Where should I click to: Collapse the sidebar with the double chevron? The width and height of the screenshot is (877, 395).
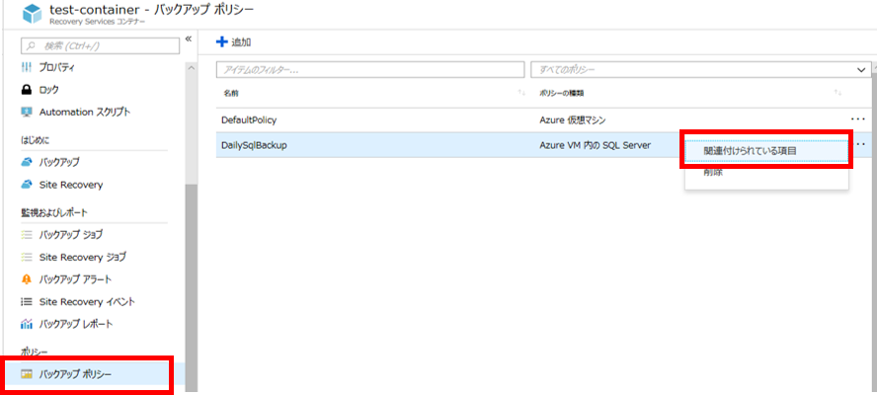click(x=189, y=39)
